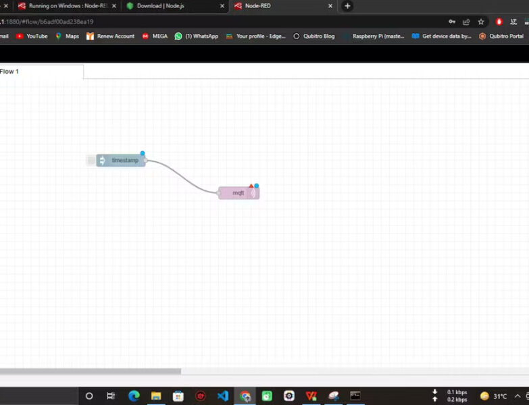The height and width of the screenshot is (405, 529).
Task: Click the timestamp inject trigger button
Action: [x=91, y=160]
